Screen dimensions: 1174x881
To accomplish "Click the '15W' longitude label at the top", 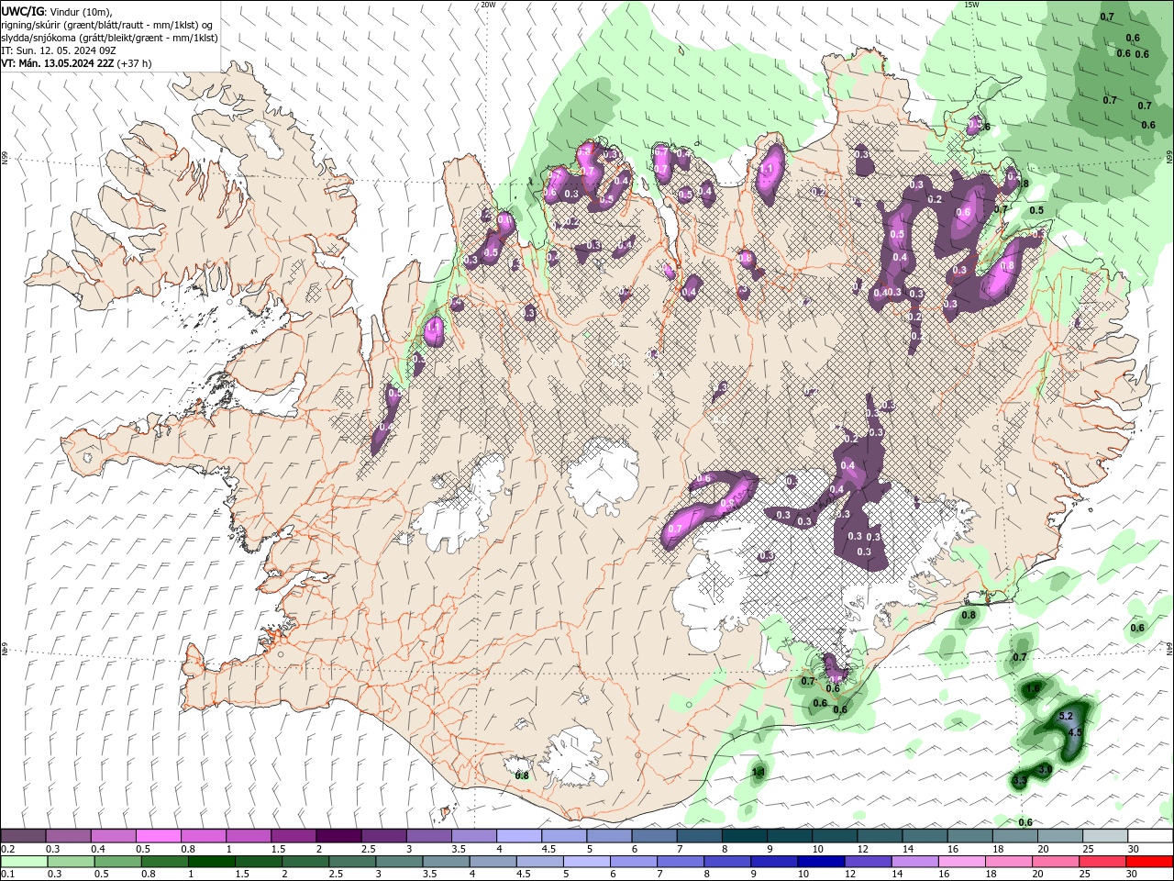I will tap(971, 5).
